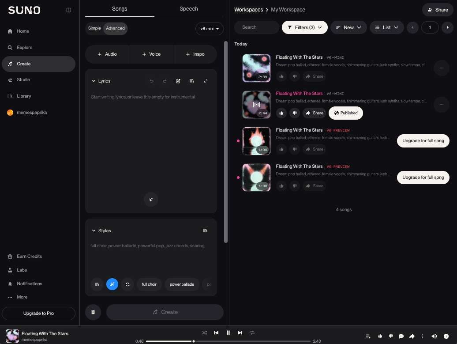Screen dimensions: 457x344
Task: Open more options for the 2:39 song
Action: (x=441, y=68)
